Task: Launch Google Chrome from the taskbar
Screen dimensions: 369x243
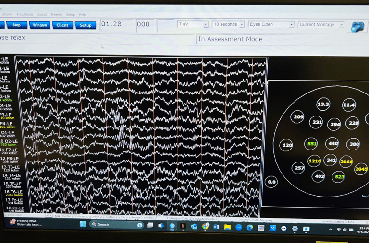Action: [x=206, y=226]
